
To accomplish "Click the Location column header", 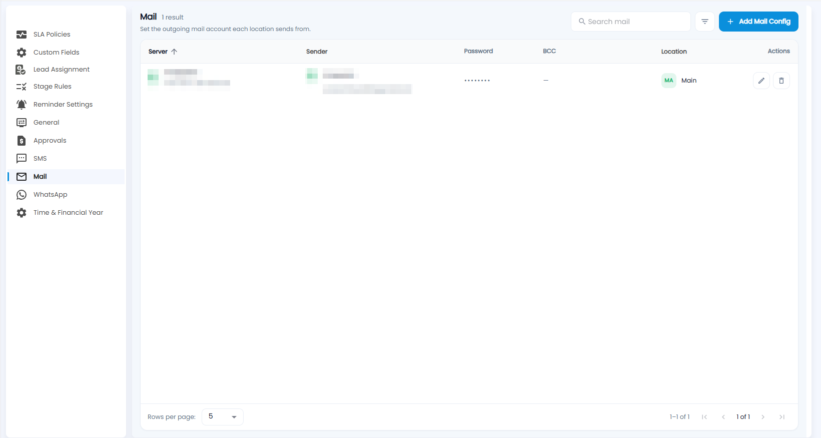I will tap(674, 52).
